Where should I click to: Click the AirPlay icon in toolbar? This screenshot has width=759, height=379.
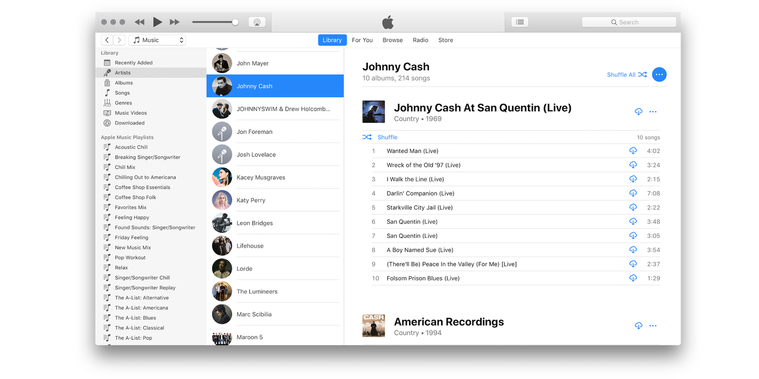(257, 22)
